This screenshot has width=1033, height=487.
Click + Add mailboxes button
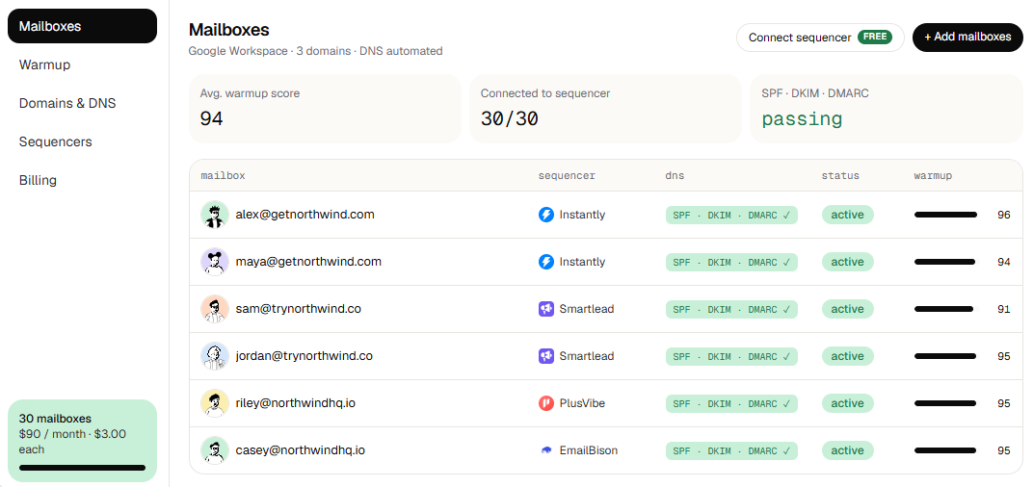967,38
